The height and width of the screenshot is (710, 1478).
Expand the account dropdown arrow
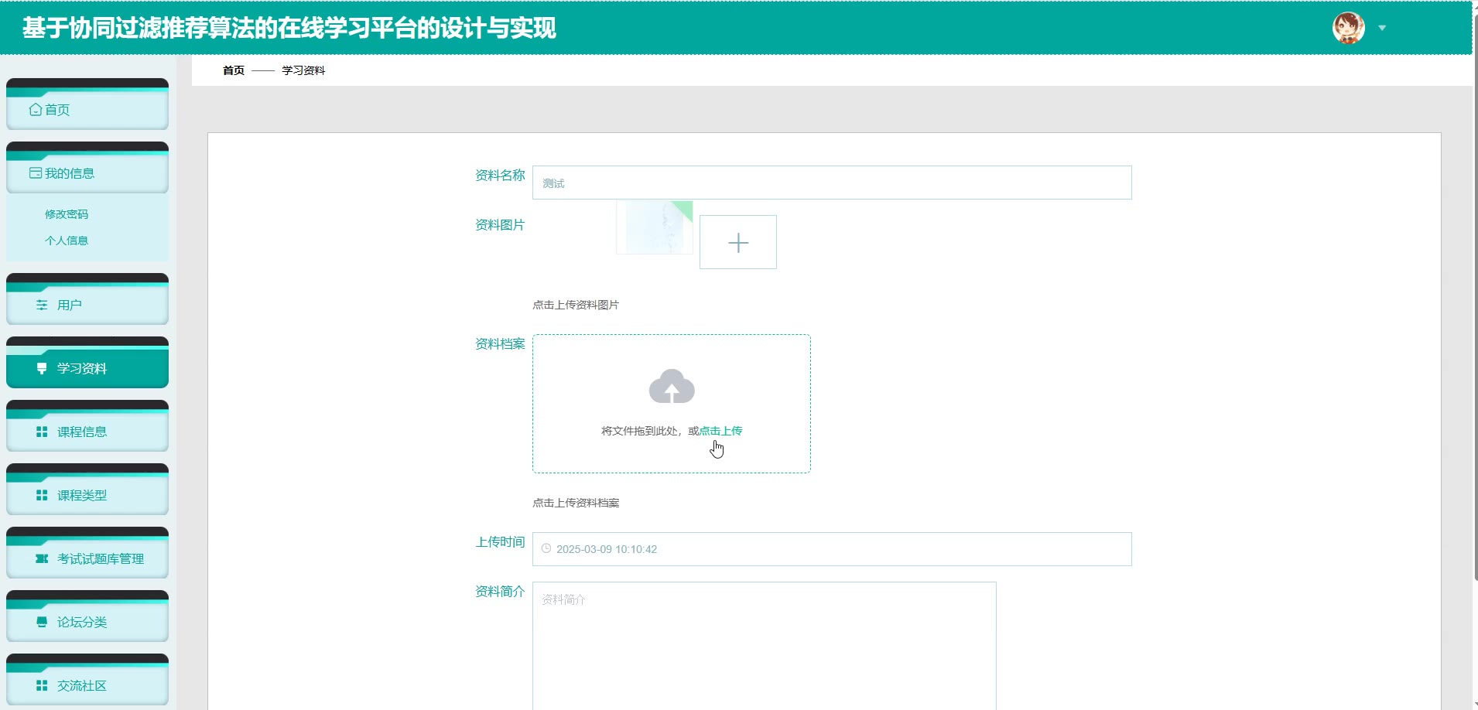(x=1382, y=29)
